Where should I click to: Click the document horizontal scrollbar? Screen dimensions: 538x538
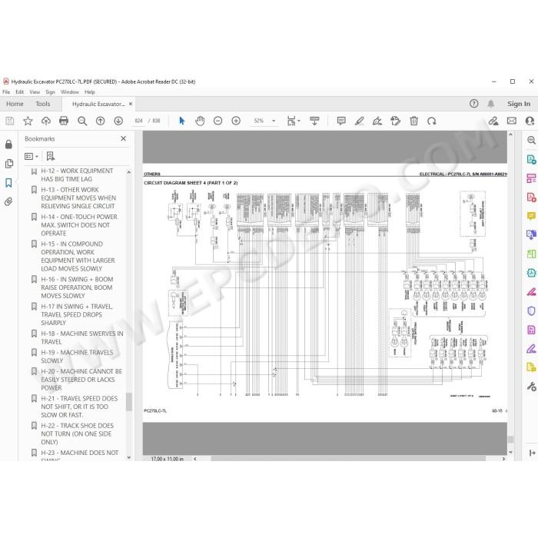click(x=348, y=459)
